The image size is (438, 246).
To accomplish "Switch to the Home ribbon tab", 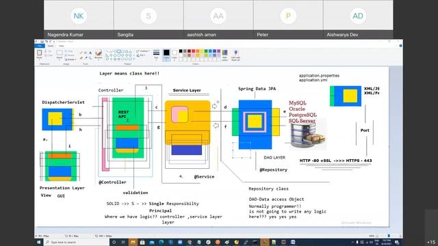I will pos(51,46).
